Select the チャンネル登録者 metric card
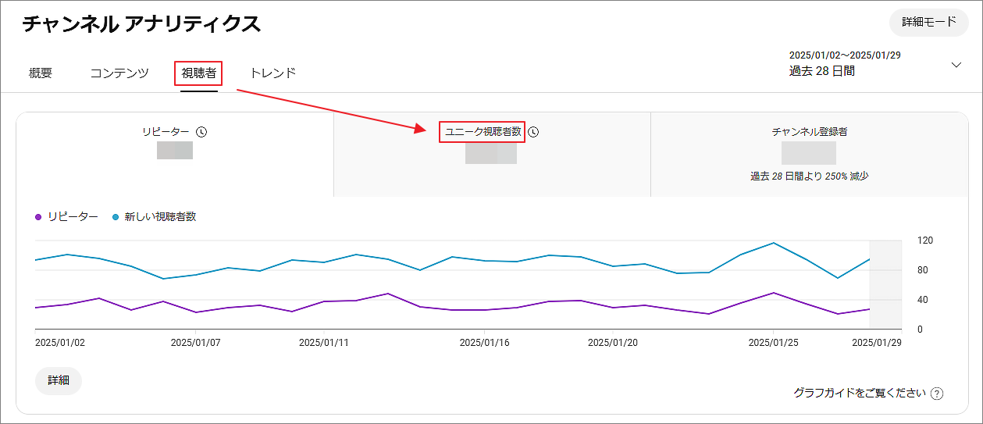 point(810,155)
